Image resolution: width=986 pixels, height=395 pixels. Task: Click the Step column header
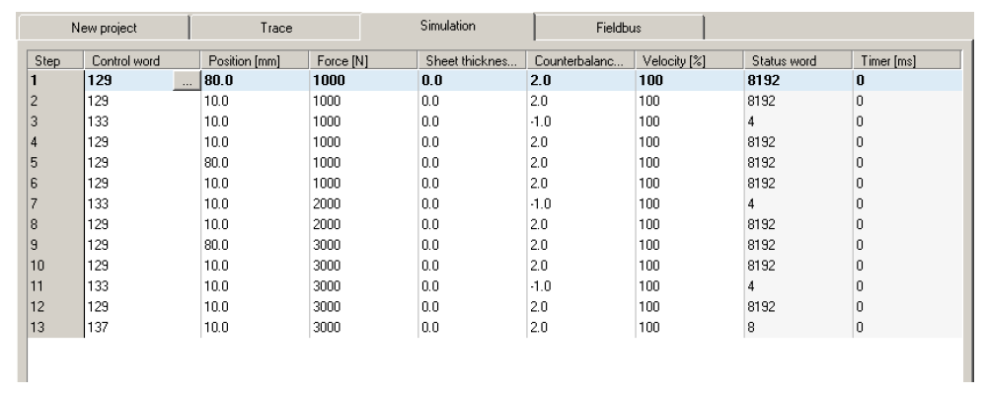(55, 61)
